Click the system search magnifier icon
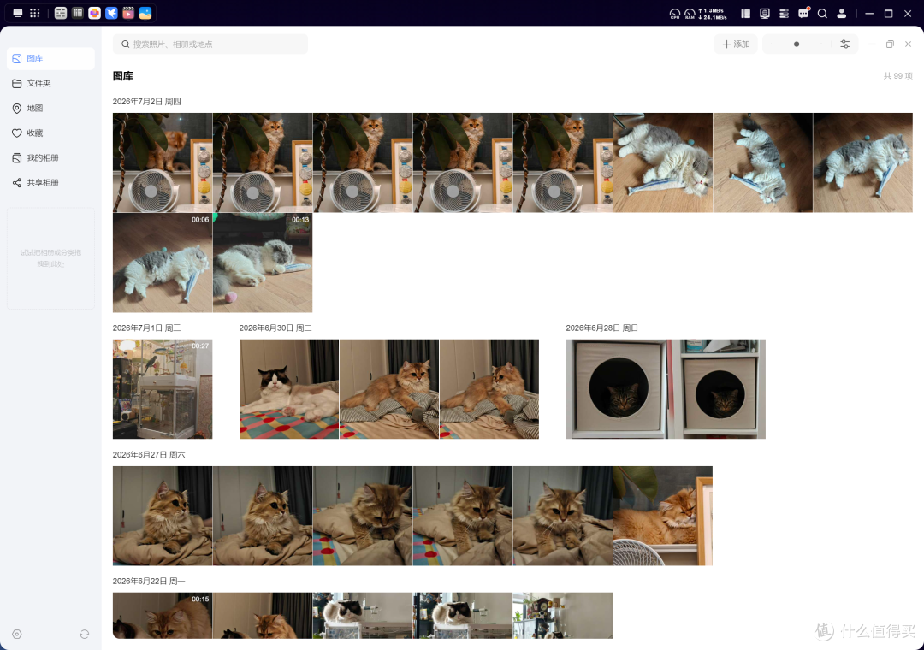The width and height of the screenshot is (924, 650). coord(823,13)
